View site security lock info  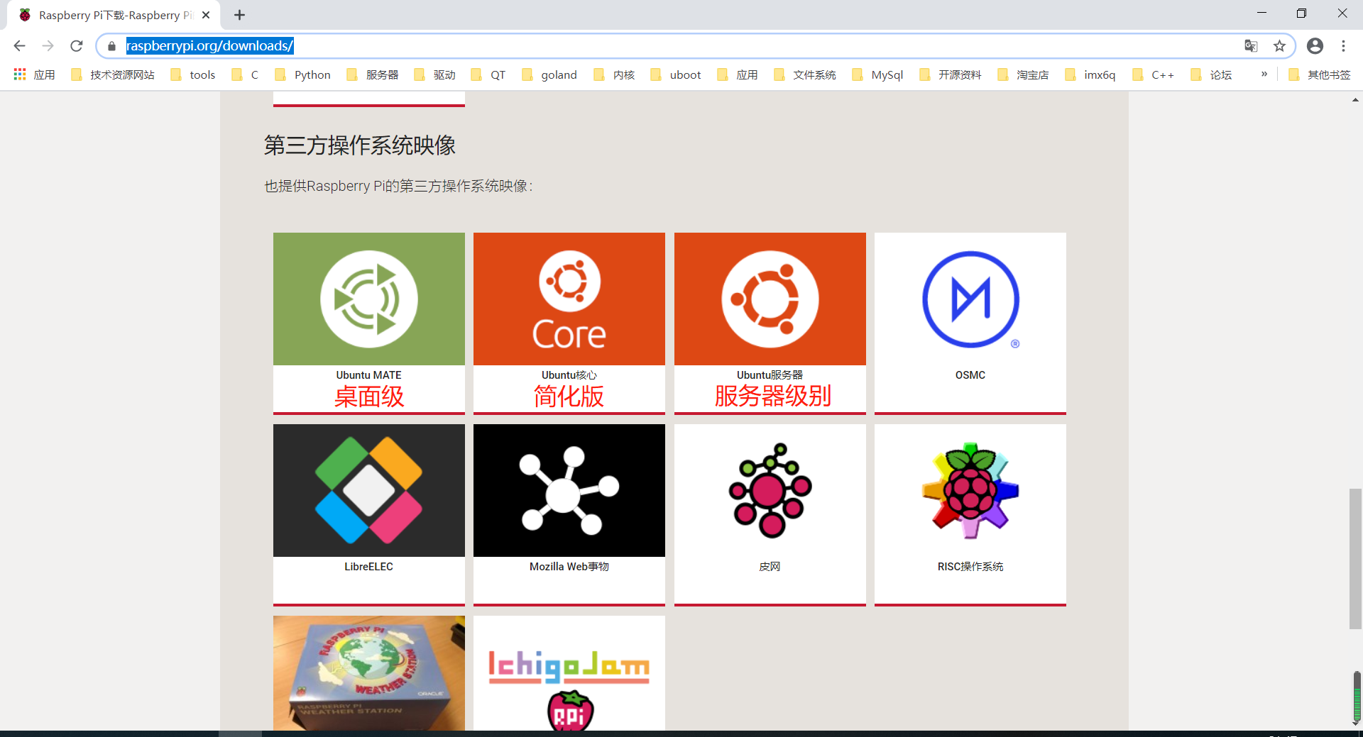[x=111, y=46]
